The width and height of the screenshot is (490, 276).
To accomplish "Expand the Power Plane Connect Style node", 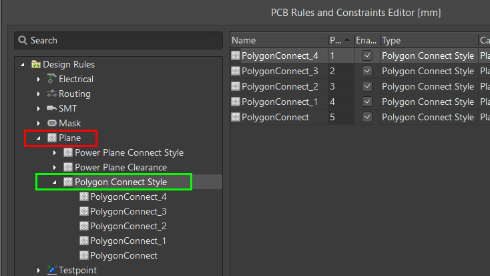I will pos(55,153).
